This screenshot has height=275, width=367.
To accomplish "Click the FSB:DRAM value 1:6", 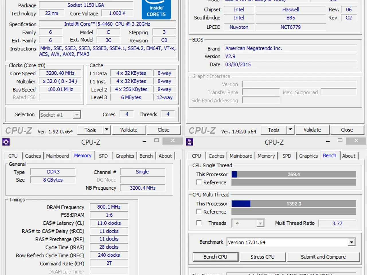I will point(109,215).
